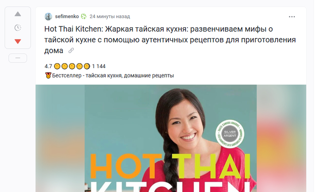Downvote the post with the red down arrow

tap(18, 41)
